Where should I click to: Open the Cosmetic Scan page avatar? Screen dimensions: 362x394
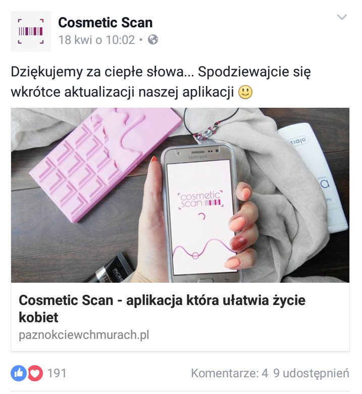31,31
